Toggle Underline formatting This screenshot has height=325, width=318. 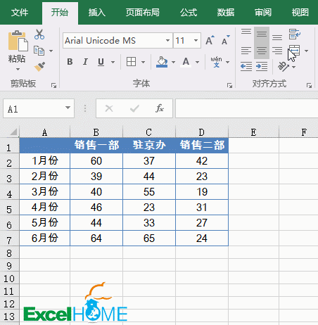click(101, 62)
